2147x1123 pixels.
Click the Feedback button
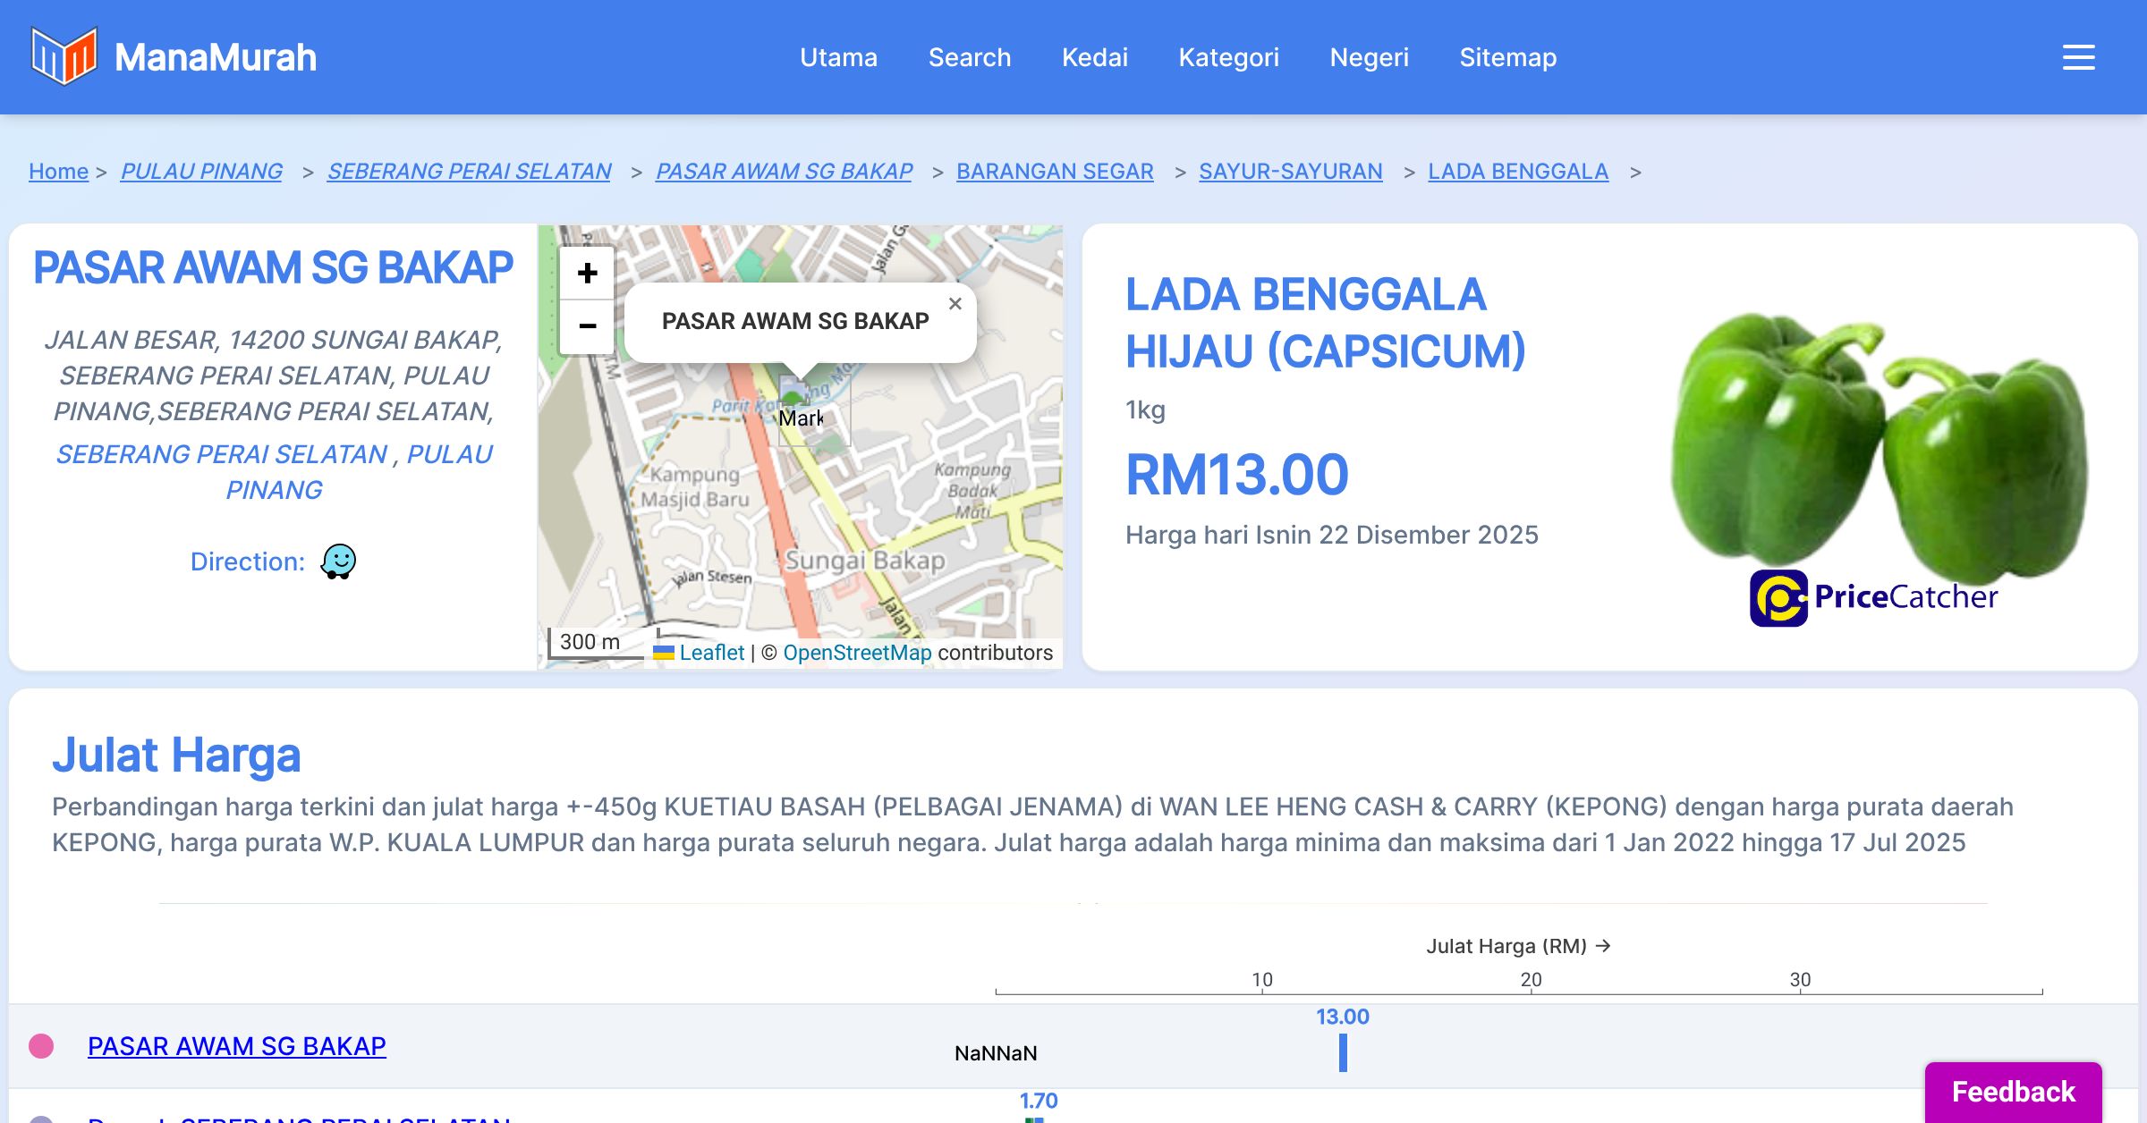pyautogui.click(x=2013, y=1091)
